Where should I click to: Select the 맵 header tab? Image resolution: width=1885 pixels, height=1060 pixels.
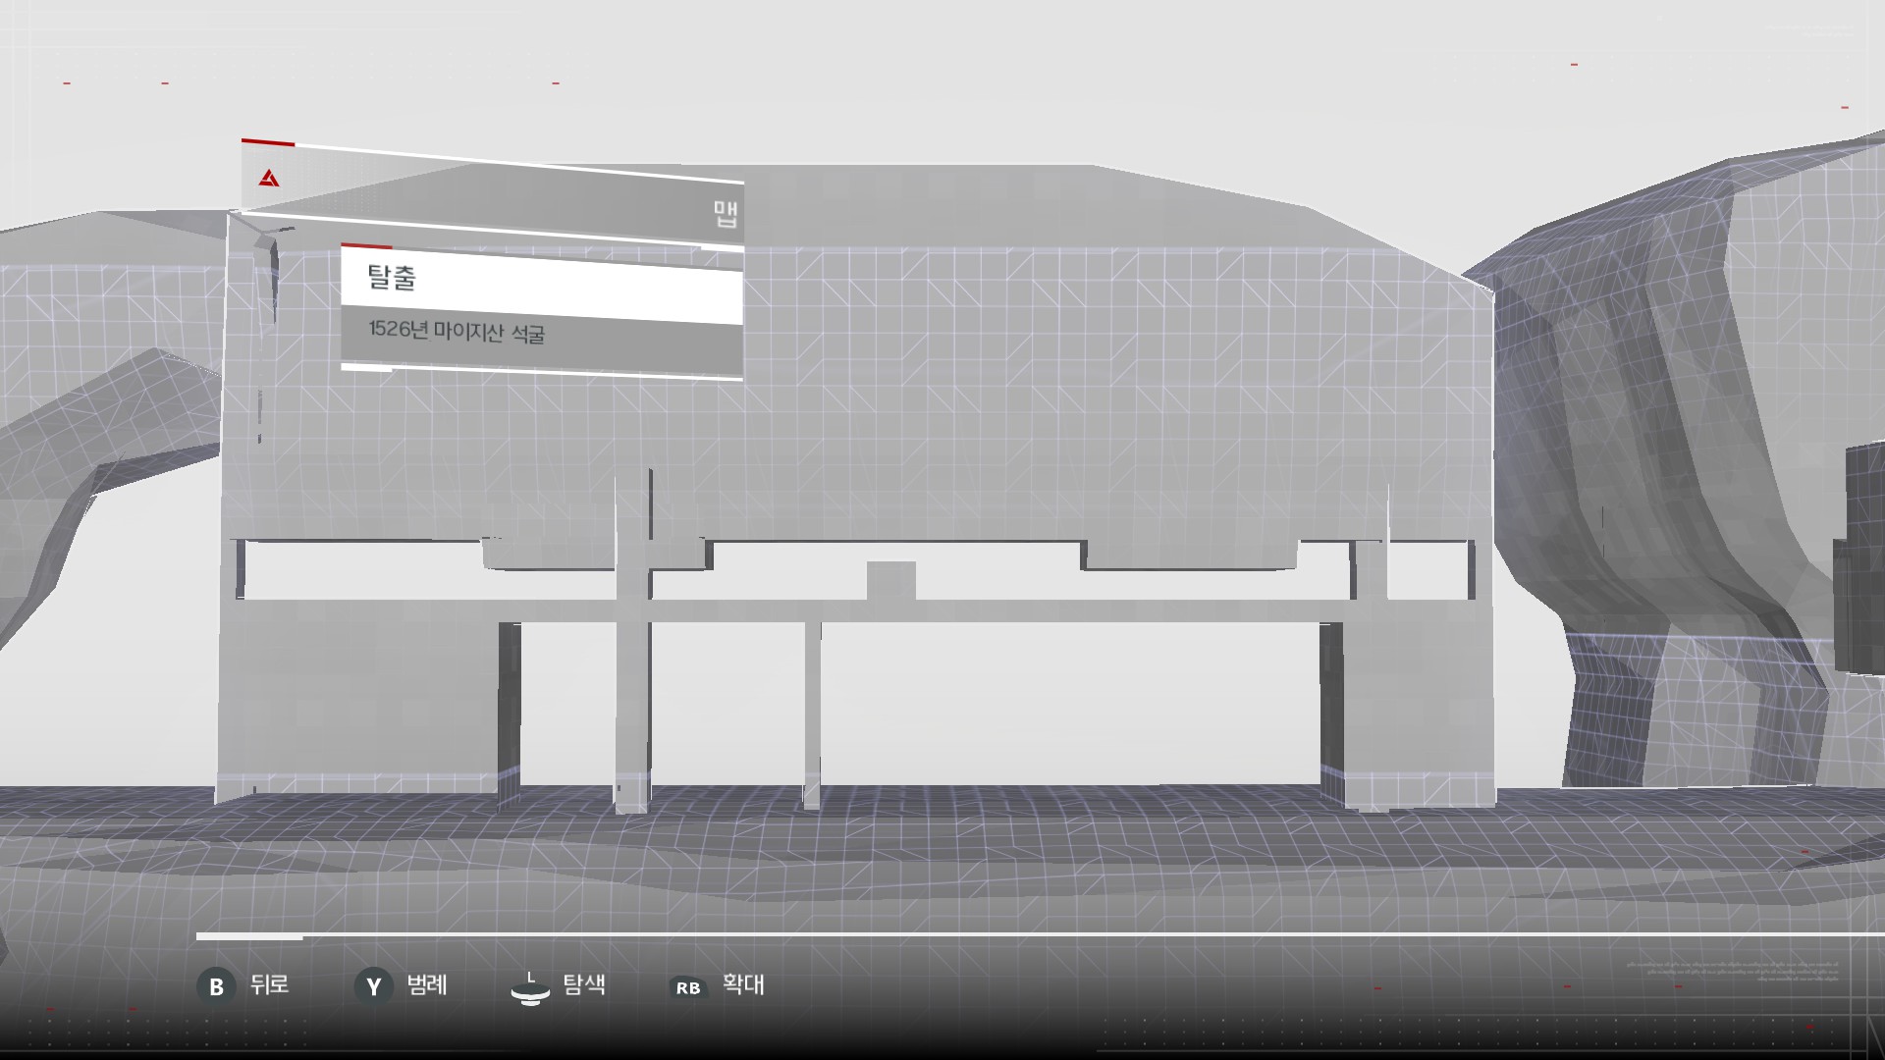click(726, 212)
